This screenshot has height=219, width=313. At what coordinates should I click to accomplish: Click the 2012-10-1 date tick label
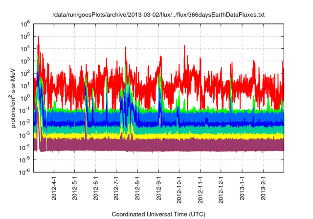pos(179,190)
